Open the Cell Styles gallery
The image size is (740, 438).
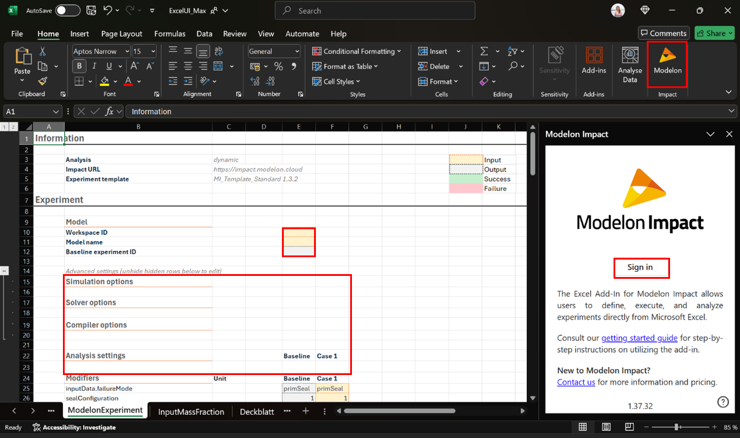click(336, 82)
